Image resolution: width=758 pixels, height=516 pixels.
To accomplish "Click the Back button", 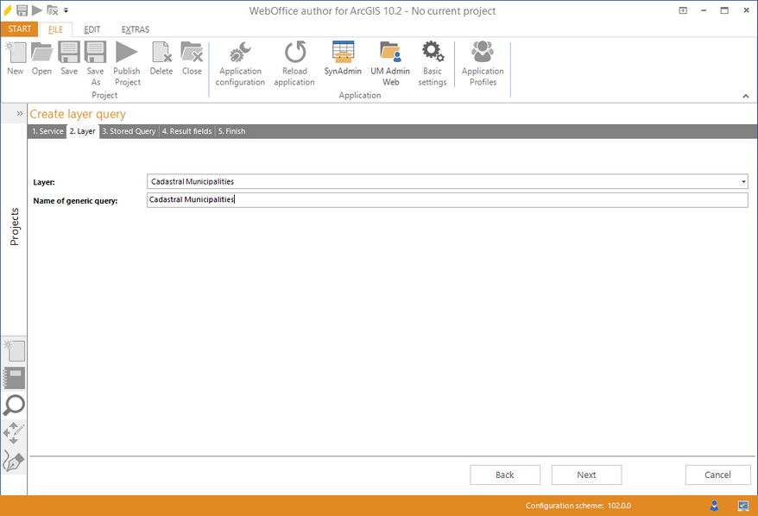I will point(504,475).
